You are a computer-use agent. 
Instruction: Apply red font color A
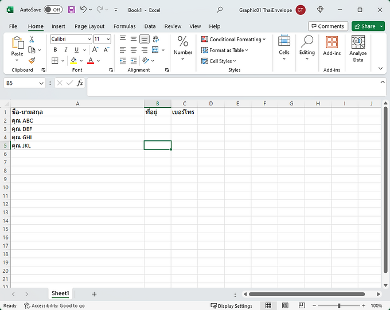(91, 60)
